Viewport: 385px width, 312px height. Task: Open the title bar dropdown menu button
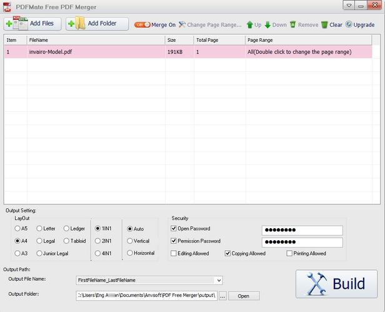(x=349, y=5)
